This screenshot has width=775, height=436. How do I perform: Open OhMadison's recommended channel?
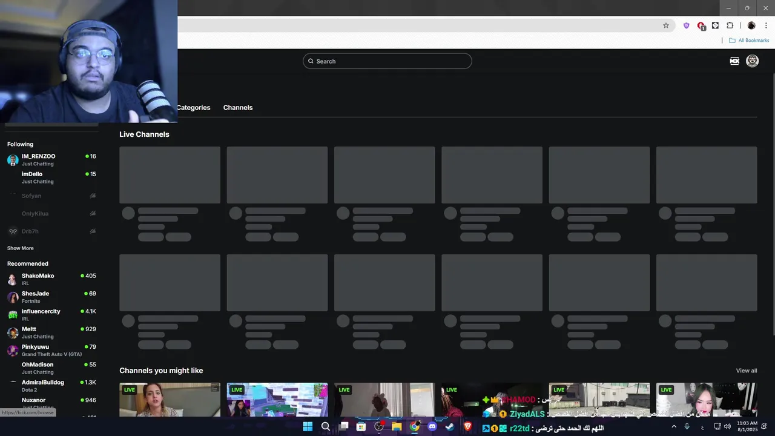[x=51, y=368]
